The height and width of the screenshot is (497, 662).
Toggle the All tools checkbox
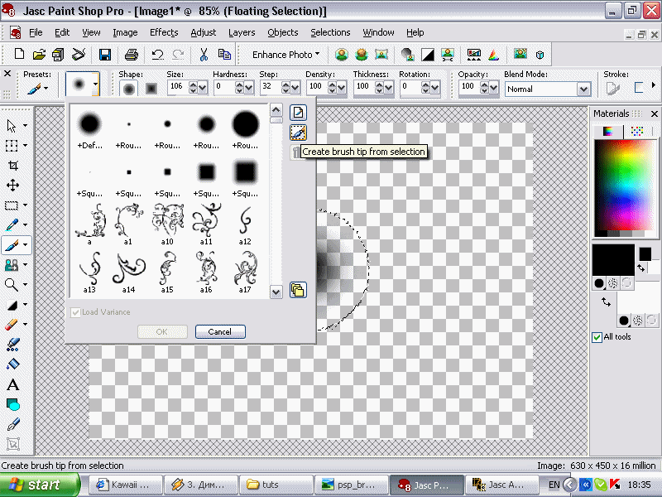coord(597,337)
